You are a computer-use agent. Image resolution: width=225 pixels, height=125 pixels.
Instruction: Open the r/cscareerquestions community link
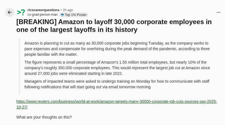[x=43, y=10]
